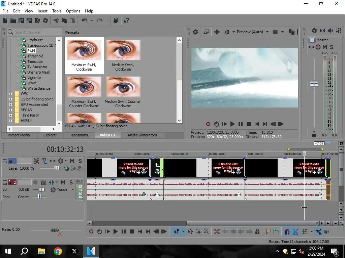Invert phase on audio track 2

(x=43, y=182)
